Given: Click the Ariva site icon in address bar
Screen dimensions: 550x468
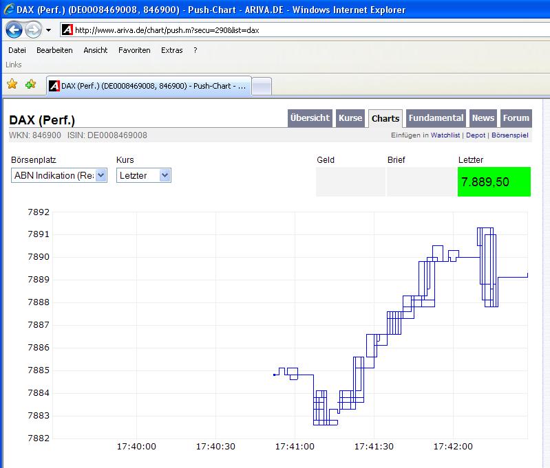Looking at the screenshot, I should point(67,30).
